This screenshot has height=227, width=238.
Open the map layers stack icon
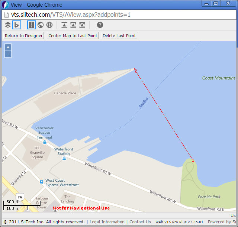[8, 25]
